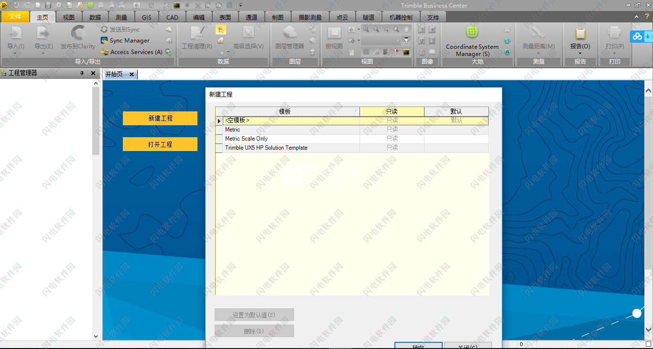Open Access Services (A)
Viewport: 653px width, 349px height.
[x=132, y=52]
